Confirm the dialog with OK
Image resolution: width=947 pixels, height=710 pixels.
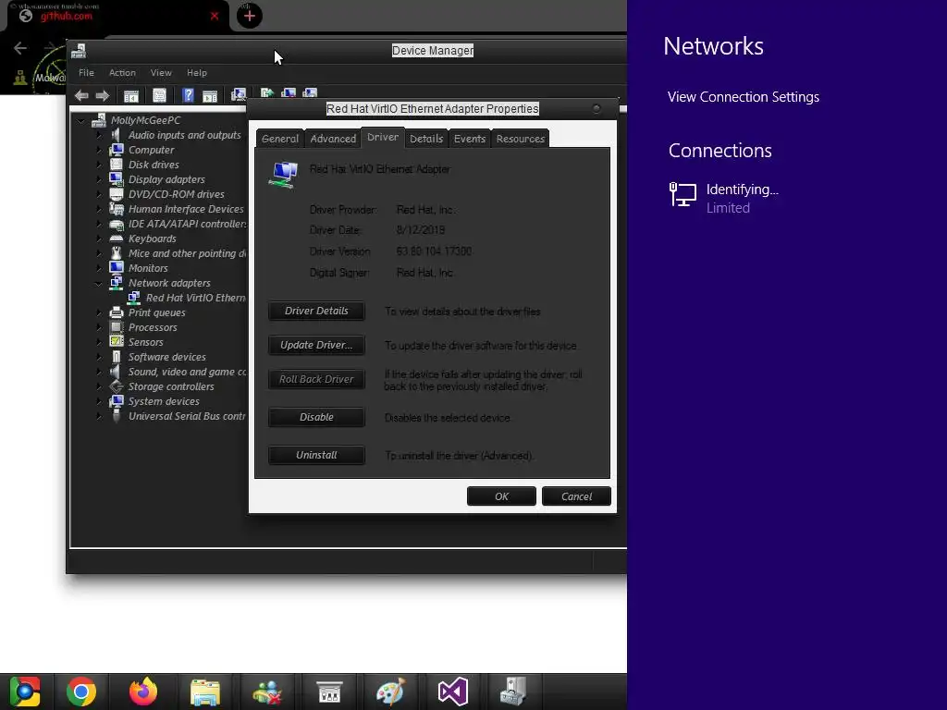point(501,496)
